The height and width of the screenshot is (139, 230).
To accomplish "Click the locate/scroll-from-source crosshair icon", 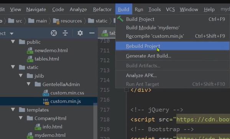I will pyautogui.click(x=54, y=33).
